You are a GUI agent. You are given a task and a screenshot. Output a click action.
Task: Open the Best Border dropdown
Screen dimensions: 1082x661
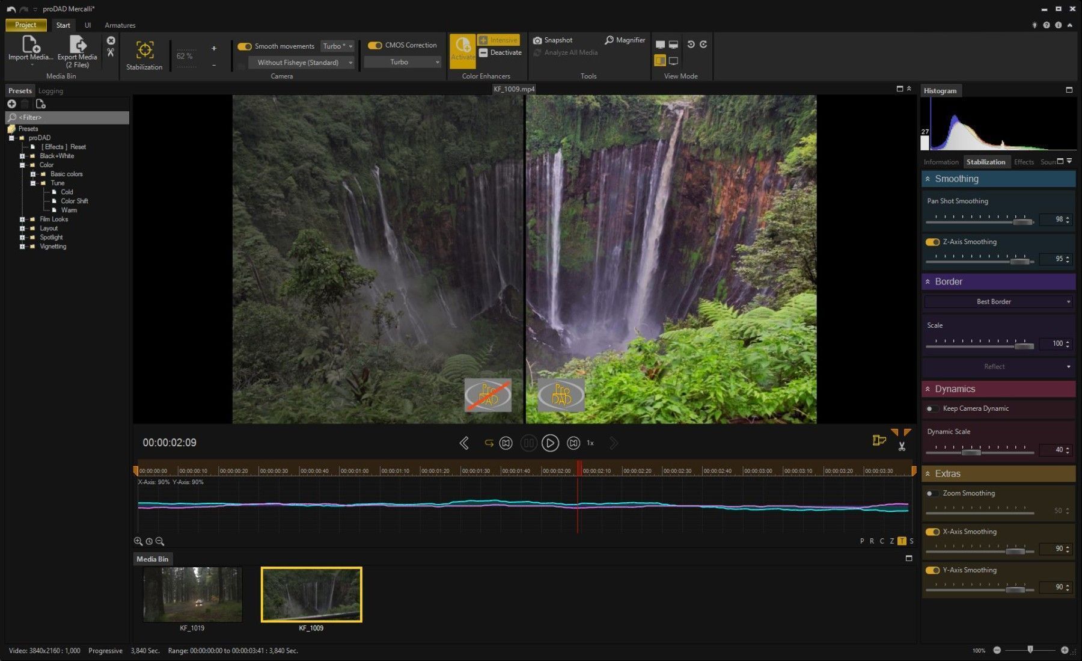coord(998,302)
